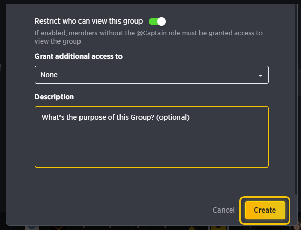
Task: Click the @Captain role helper text
Action: pos(148,37)
